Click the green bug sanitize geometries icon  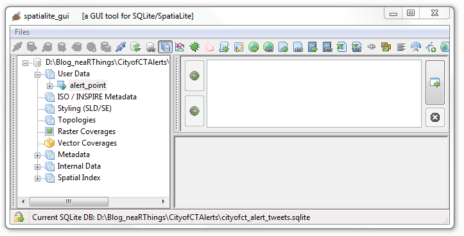click(x=194, y=47)
